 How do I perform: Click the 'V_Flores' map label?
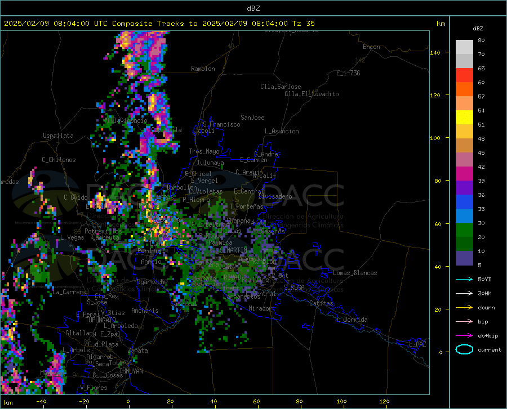tap(94, 388)
